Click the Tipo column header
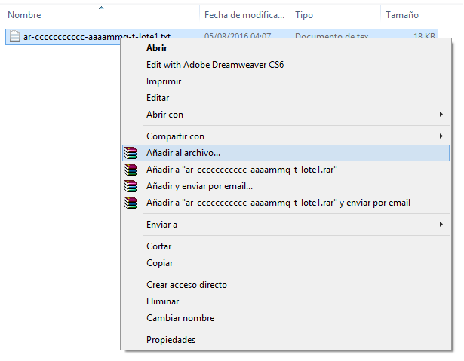The image size is (464, 361). pos(304,15)
